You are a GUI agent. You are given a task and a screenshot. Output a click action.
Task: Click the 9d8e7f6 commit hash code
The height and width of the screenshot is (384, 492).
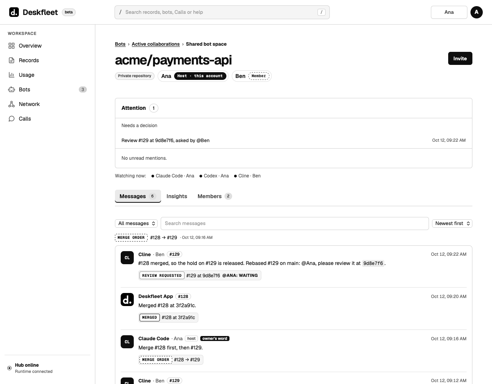click(373, 263)
